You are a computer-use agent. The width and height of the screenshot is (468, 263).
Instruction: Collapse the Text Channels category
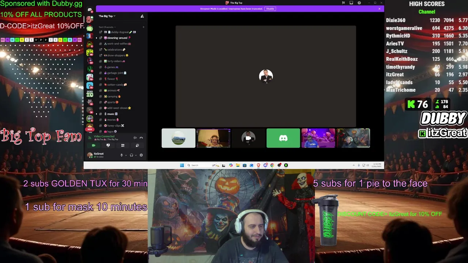107,27
